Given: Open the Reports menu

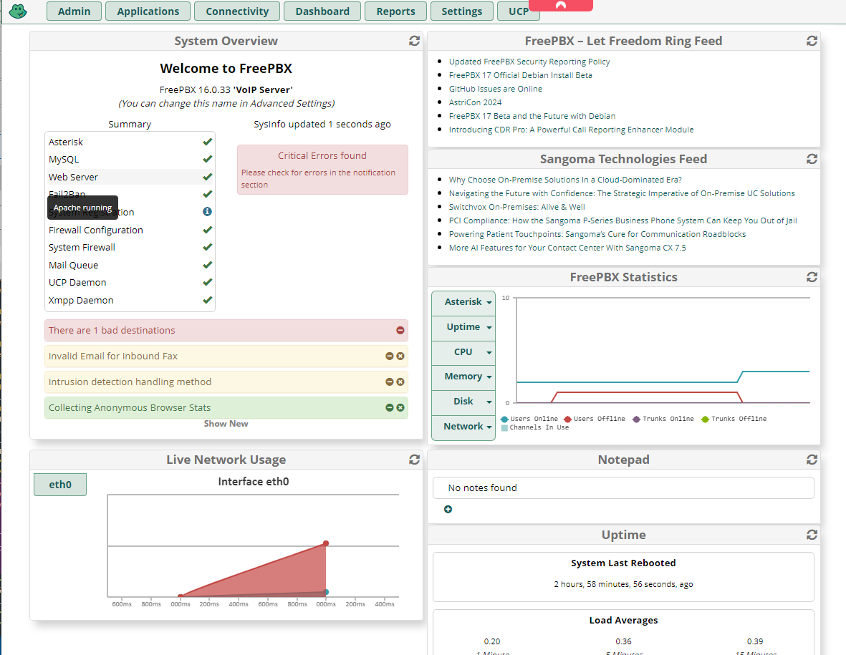Looking at the screenshot, I should (x=395, y=11).
